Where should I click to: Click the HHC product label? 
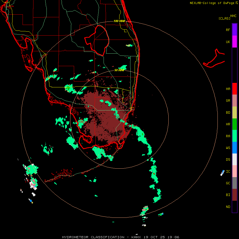[x=233, y=16]
